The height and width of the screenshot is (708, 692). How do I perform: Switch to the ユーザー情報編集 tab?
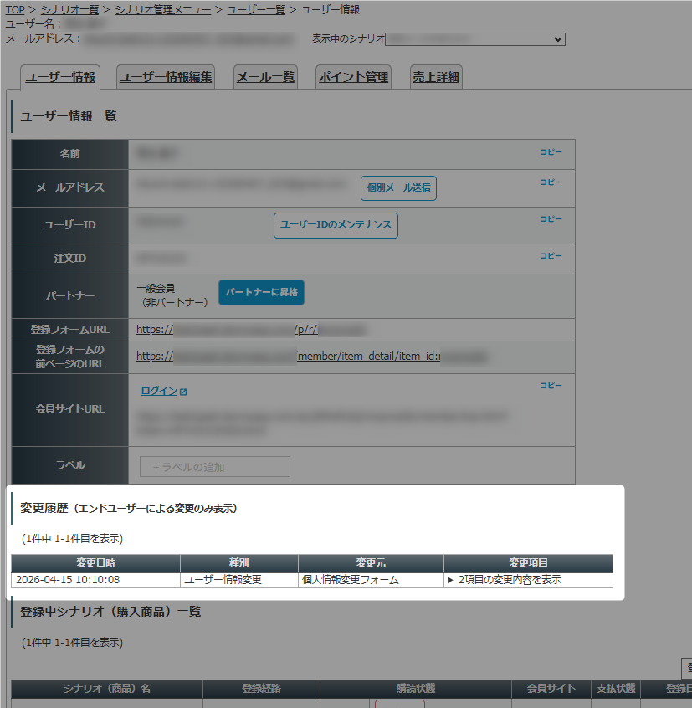166,77
